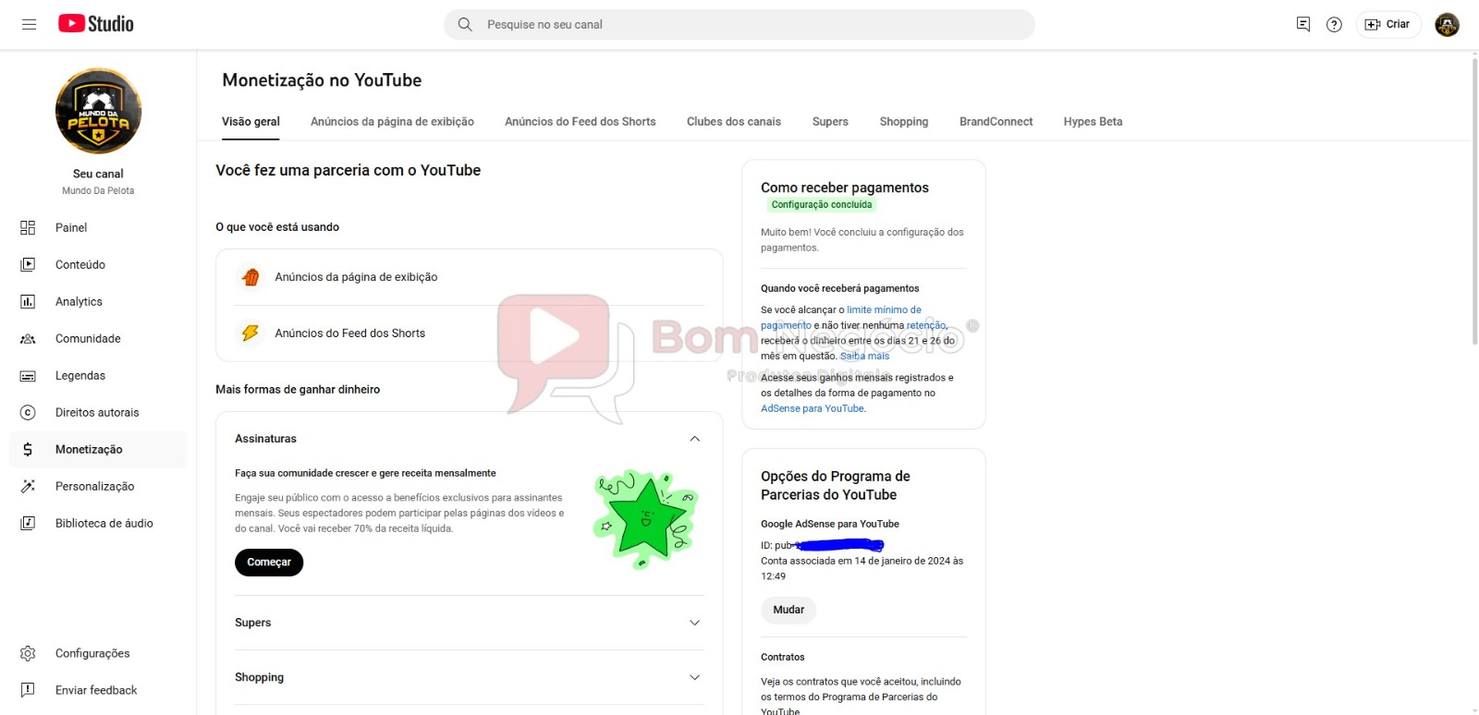This screenshot has height=715, width=1479.
Task: Click the Legendas subtitles icon
Action: (x=28, y=375)
